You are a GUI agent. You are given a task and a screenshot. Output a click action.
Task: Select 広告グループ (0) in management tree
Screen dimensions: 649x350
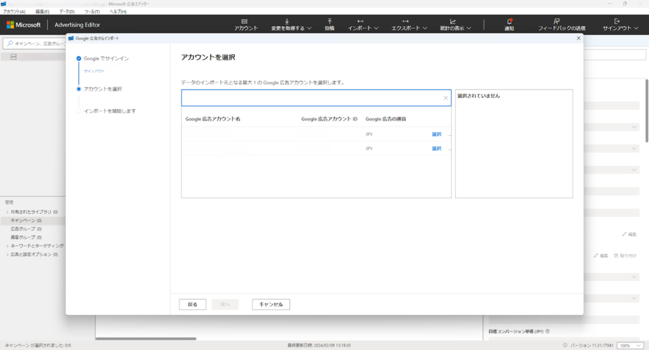point(26,229)
